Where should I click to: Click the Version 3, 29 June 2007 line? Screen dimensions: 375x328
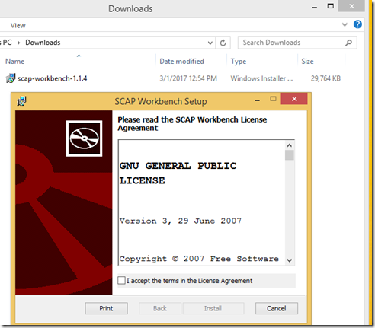(181, 221)
